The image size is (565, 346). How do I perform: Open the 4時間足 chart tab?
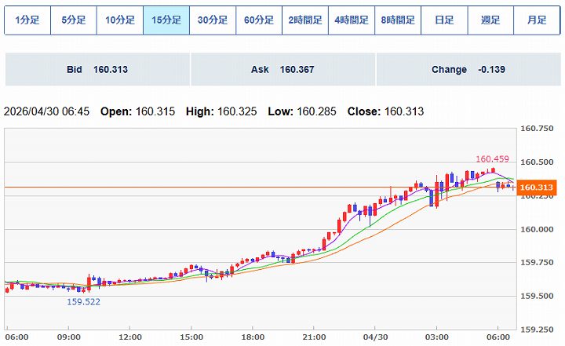tap(352, 20)
